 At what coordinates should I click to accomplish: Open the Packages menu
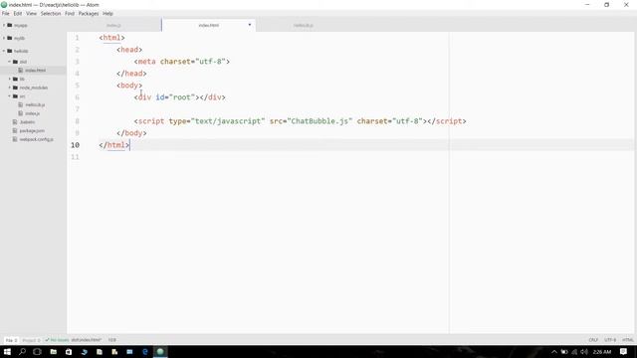click(x=89, y=13)
